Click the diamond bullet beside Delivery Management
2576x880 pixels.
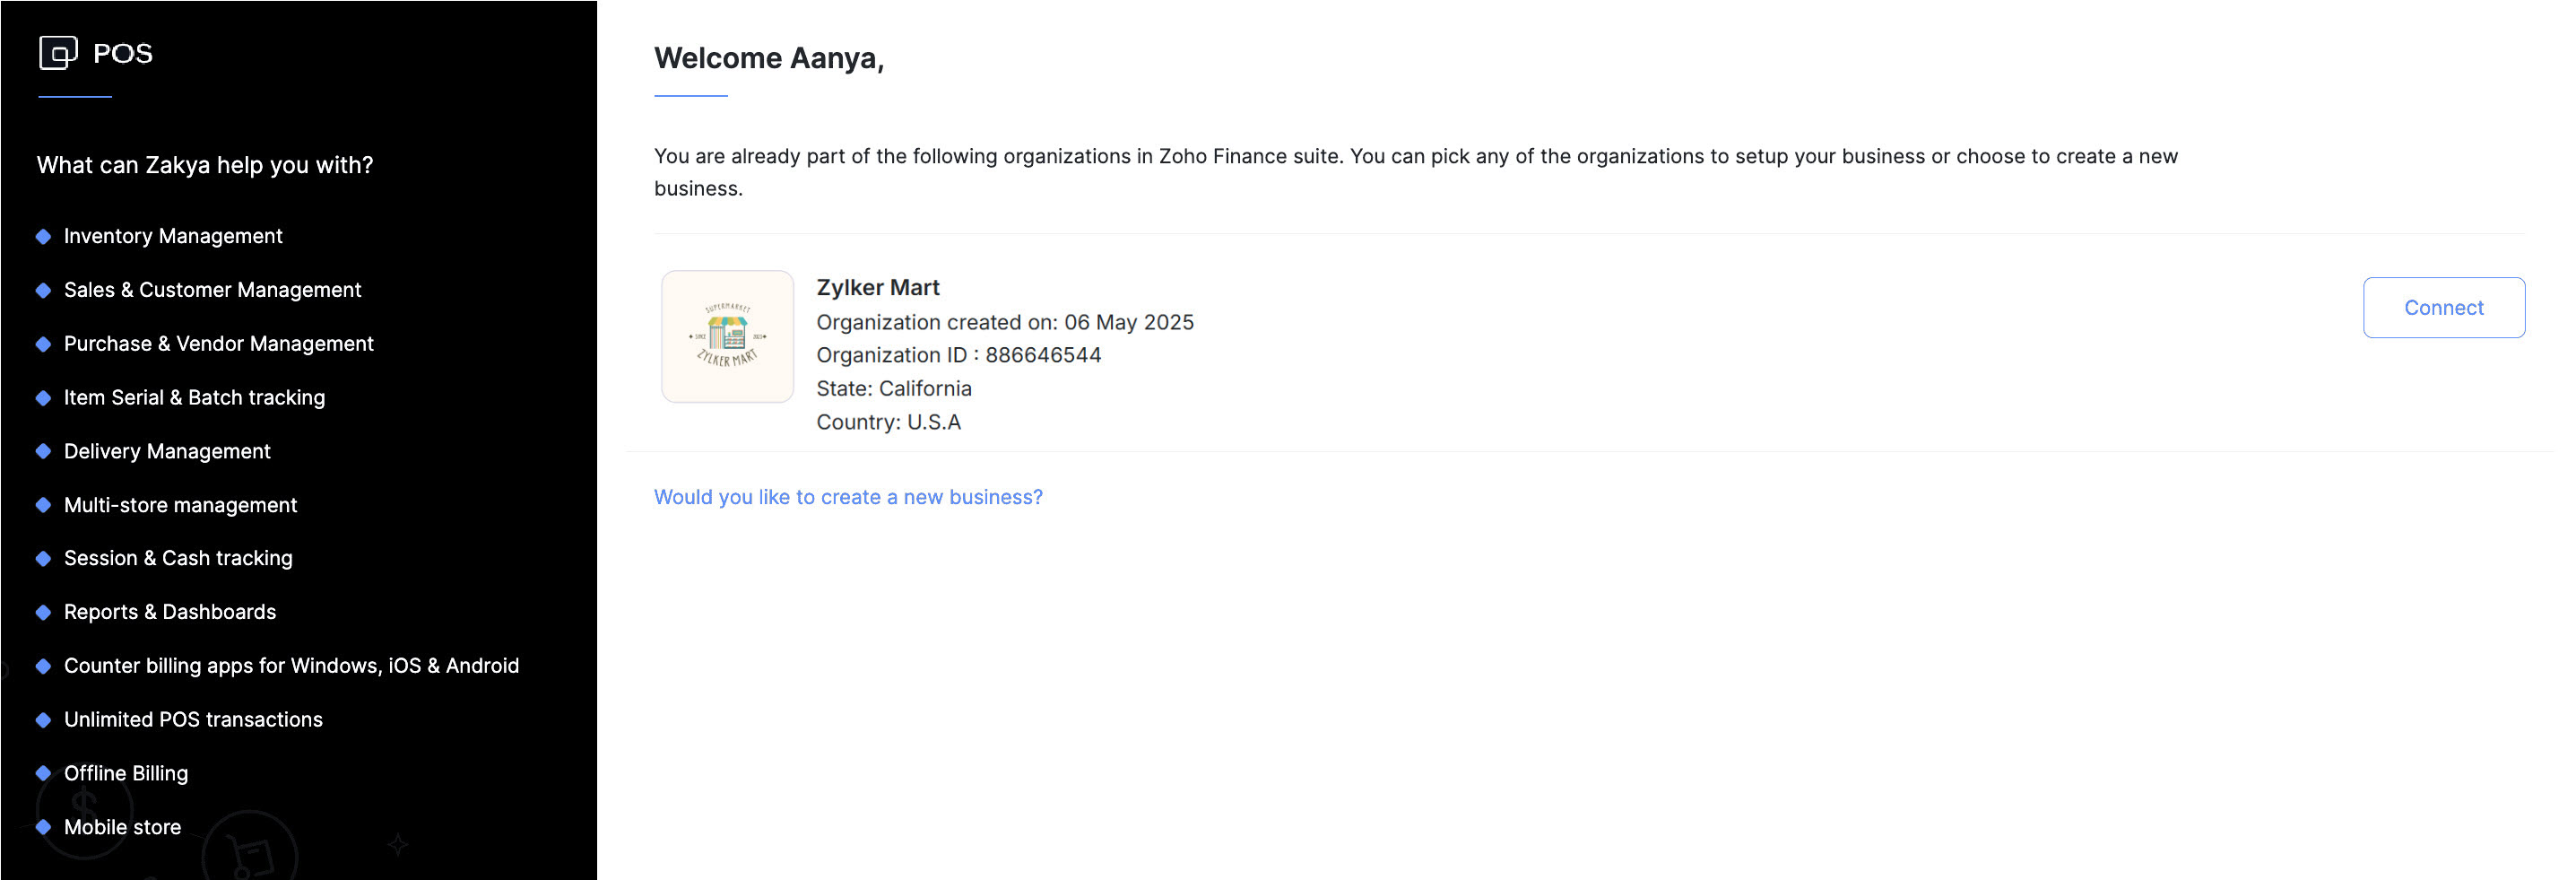point(43,452)
